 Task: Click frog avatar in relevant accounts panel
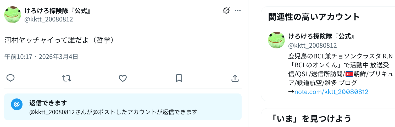point(276,40)
